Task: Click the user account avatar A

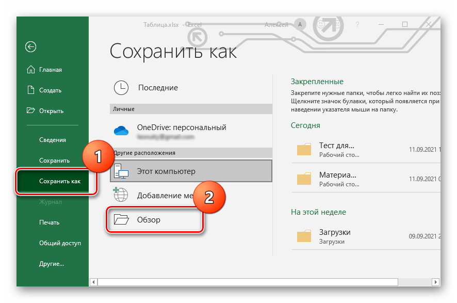Action: [x=300, y=24]
